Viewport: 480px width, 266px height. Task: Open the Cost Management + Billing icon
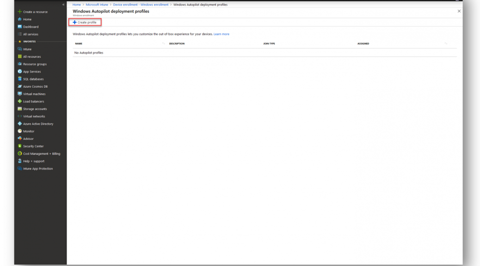pyautogui.click(x=19, y=153)
